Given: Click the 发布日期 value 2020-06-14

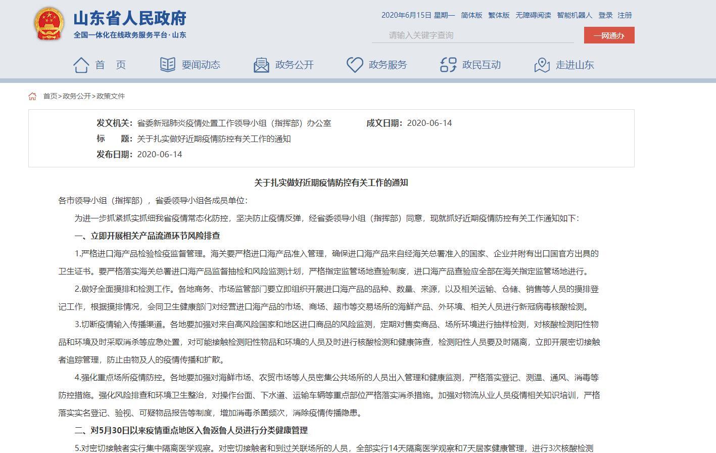Looking at the screenshot, I should coord(160,155).
